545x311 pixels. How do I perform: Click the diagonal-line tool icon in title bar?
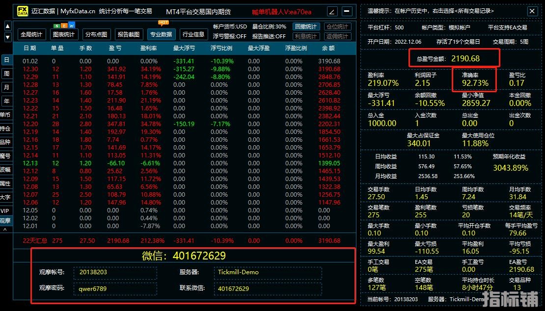(332, 11)
